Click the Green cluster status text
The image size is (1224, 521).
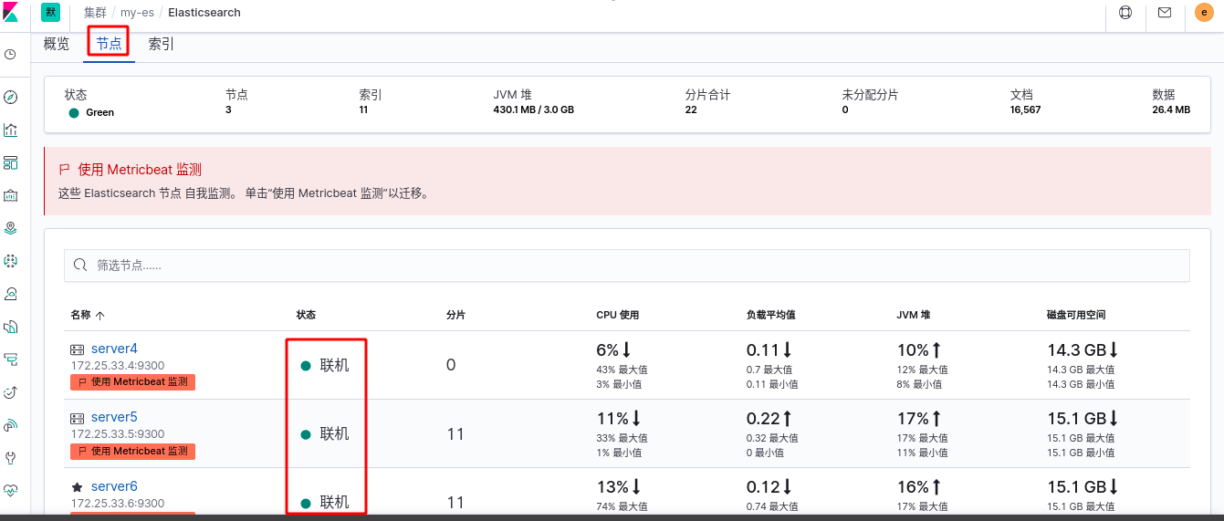[x=100, y=112]
